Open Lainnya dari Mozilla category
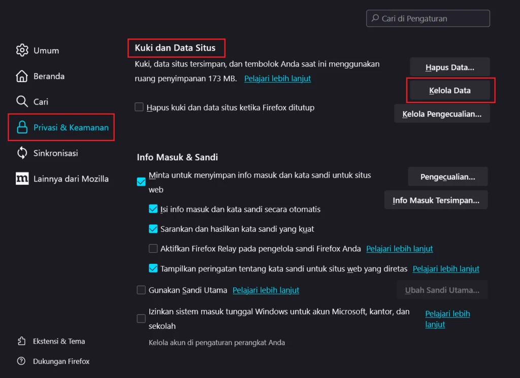520x378 pixels. click(71, 179)
